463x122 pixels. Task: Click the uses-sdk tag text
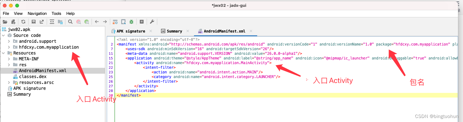point(136,49)
